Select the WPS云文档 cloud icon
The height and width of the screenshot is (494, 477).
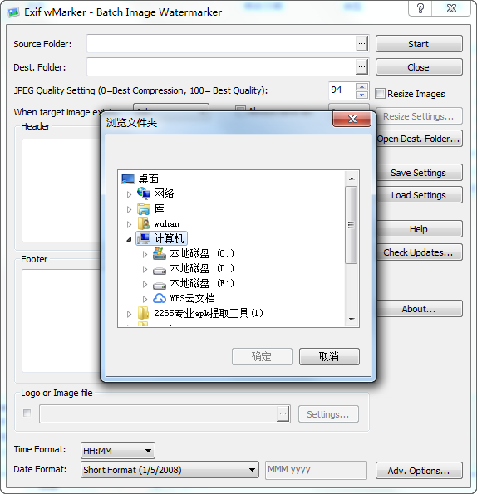(x=160, y=298)
